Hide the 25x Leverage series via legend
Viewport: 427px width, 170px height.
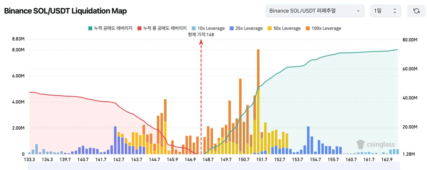(x=246, y=29)
